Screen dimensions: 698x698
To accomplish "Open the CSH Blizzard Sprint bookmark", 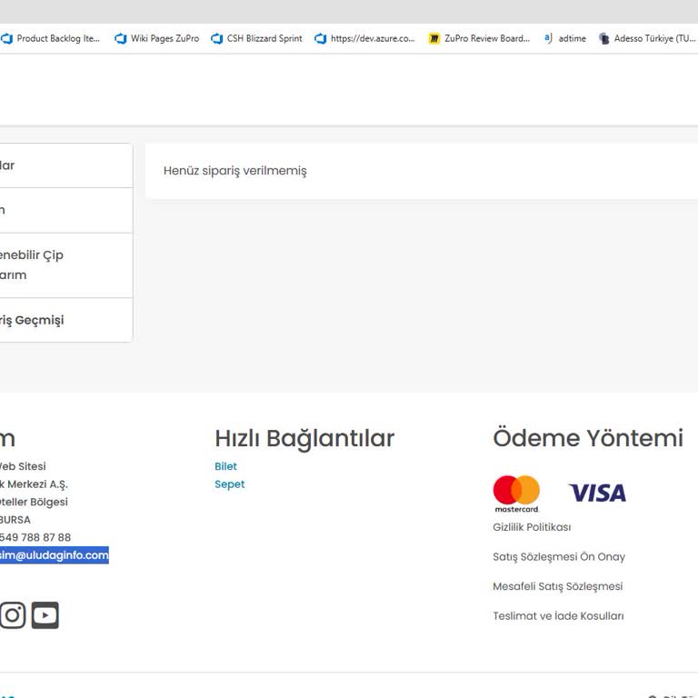I will click(x=256, y=38).
